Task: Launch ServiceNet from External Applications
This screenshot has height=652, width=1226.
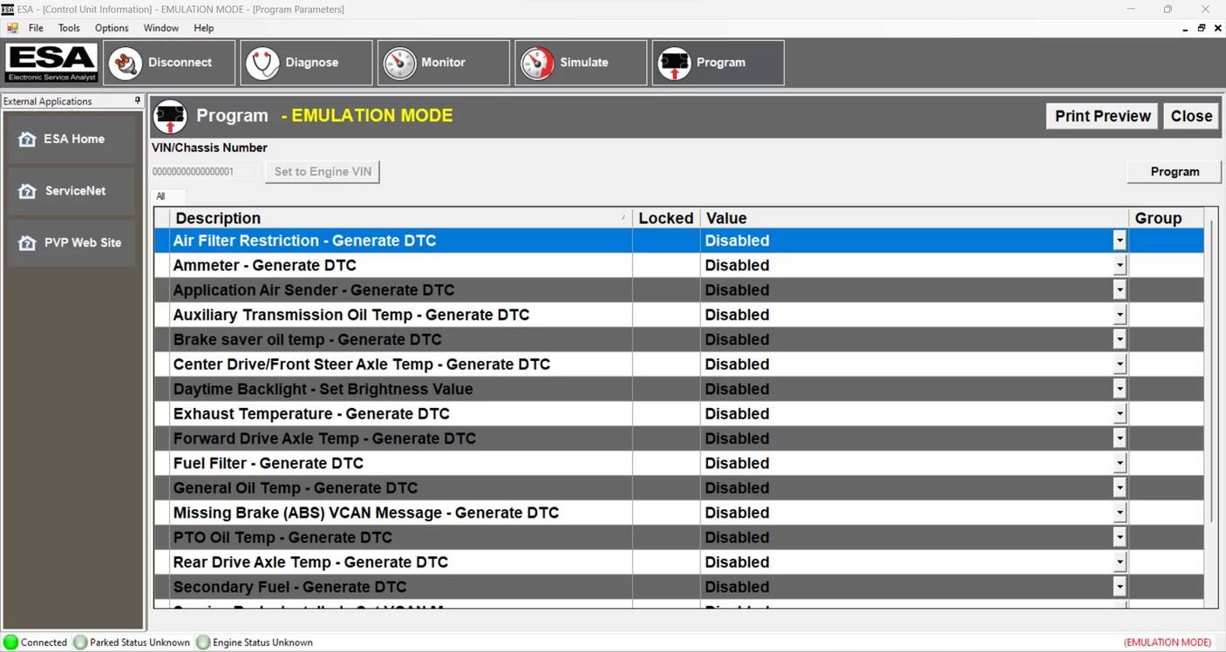Action: tap(73, 191)
